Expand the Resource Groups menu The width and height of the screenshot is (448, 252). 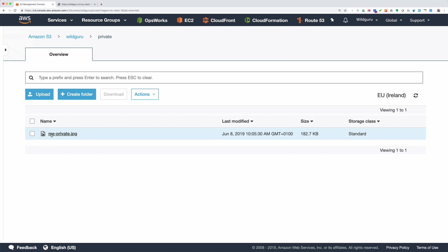coord(104,20)
